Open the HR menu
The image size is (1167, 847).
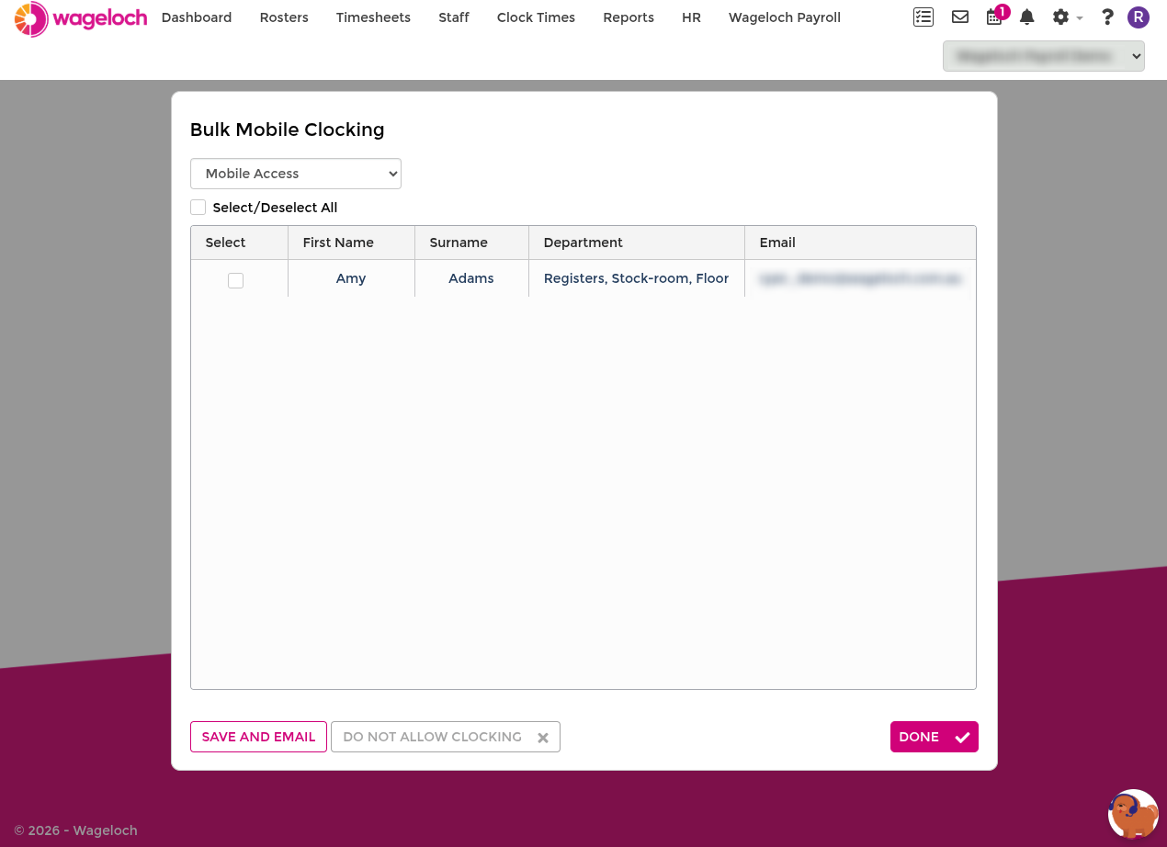click(x=691, y=17)
